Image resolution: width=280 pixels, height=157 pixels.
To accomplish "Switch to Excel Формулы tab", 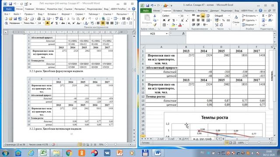I will 203,10.
